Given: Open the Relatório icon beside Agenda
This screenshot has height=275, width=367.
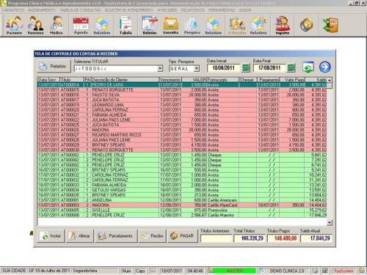Looking at the screenshot, I should (102, 25).
